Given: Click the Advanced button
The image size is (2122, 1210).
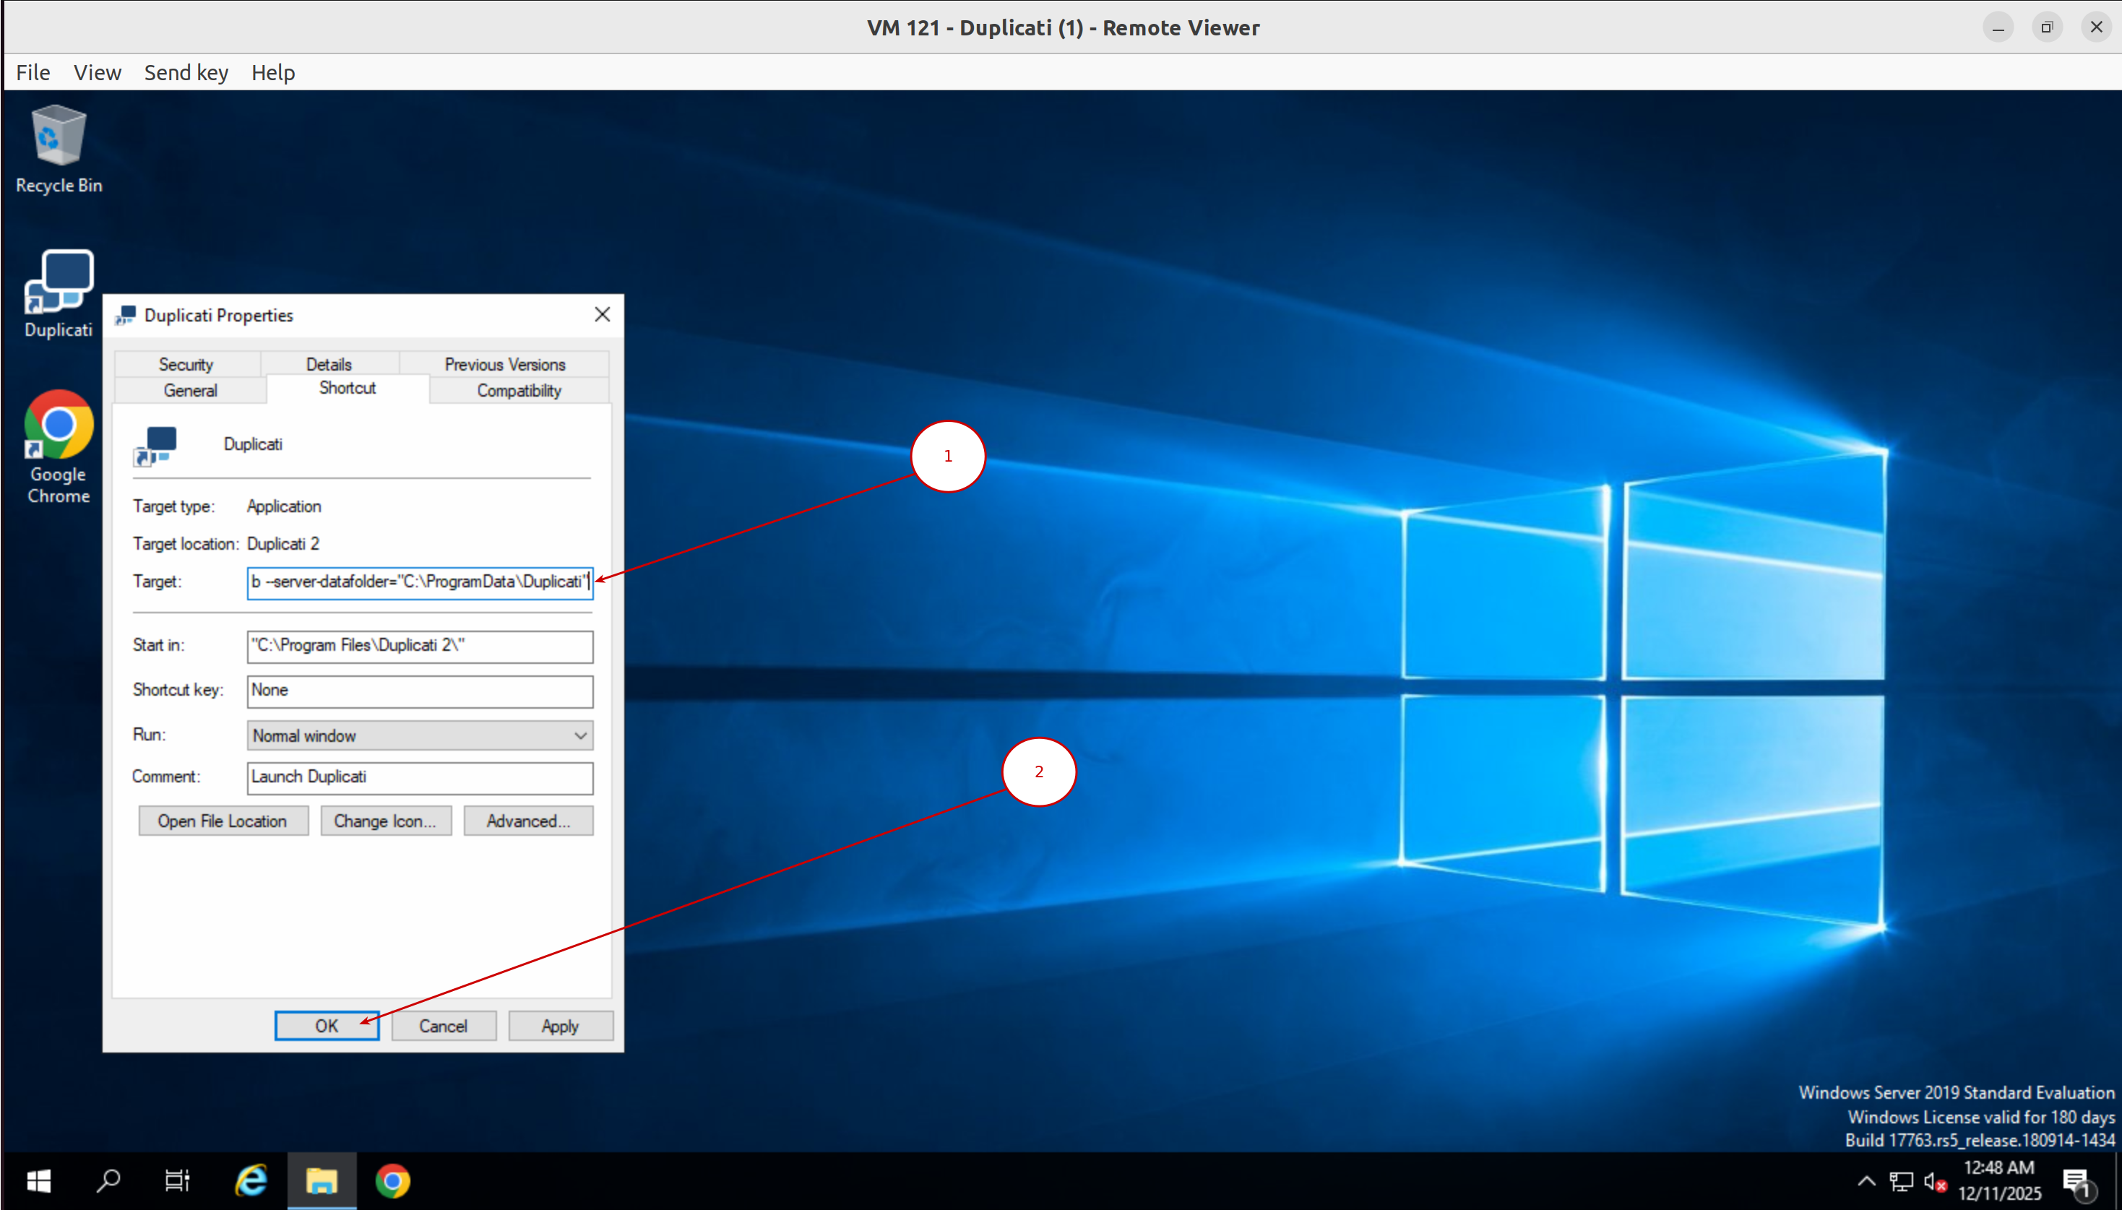Looking at the screenshot, I should [528, 821].
